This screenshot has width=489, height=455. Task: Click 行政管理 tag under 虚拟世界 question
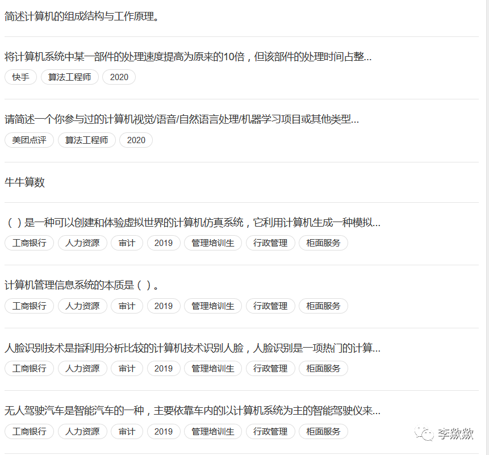pyautogui.click(x=270, y=243)
